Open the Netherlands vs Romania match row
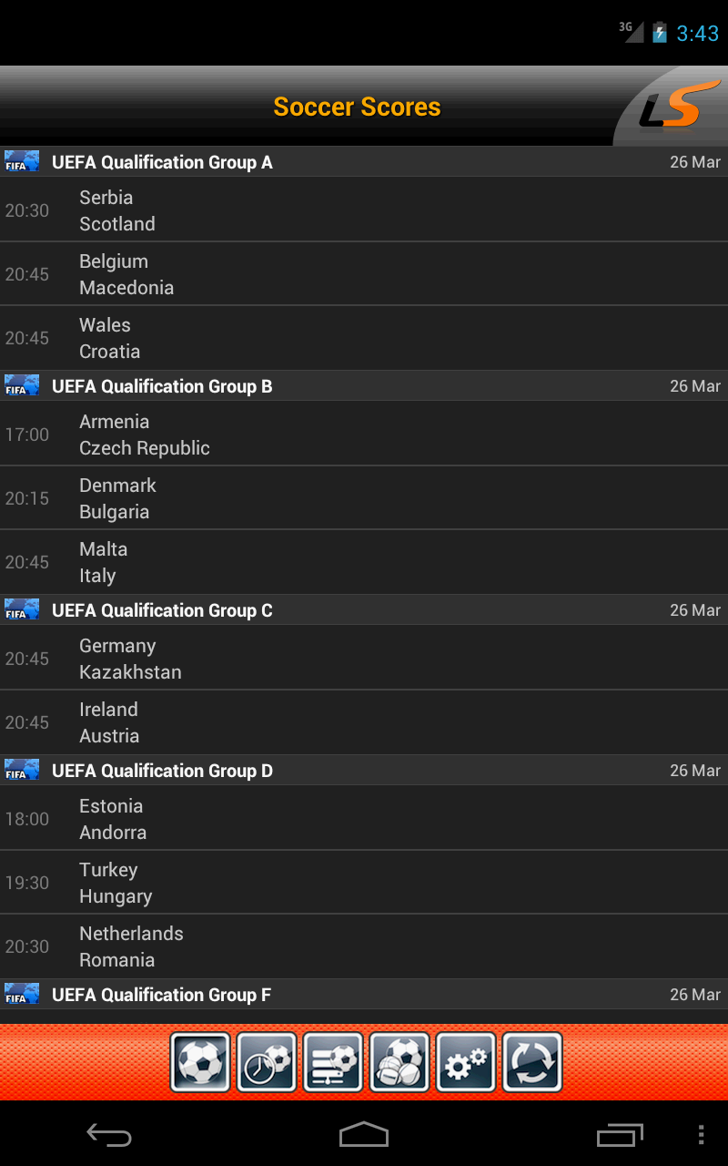This screenshot has height=1166, width=728. tap(364, 946)
